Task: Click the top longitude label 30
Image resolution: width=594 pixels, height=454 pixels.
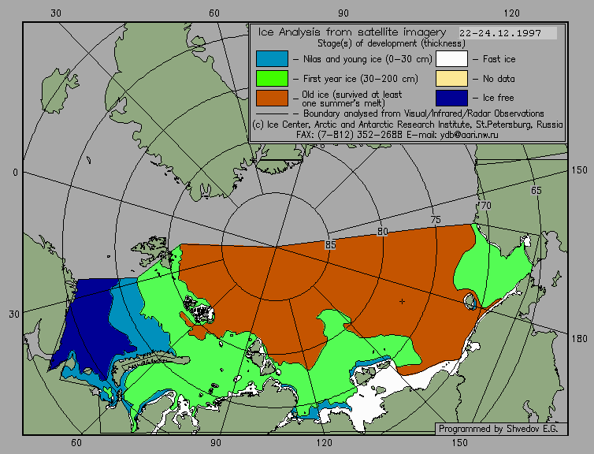Action: tap(56, 13)
